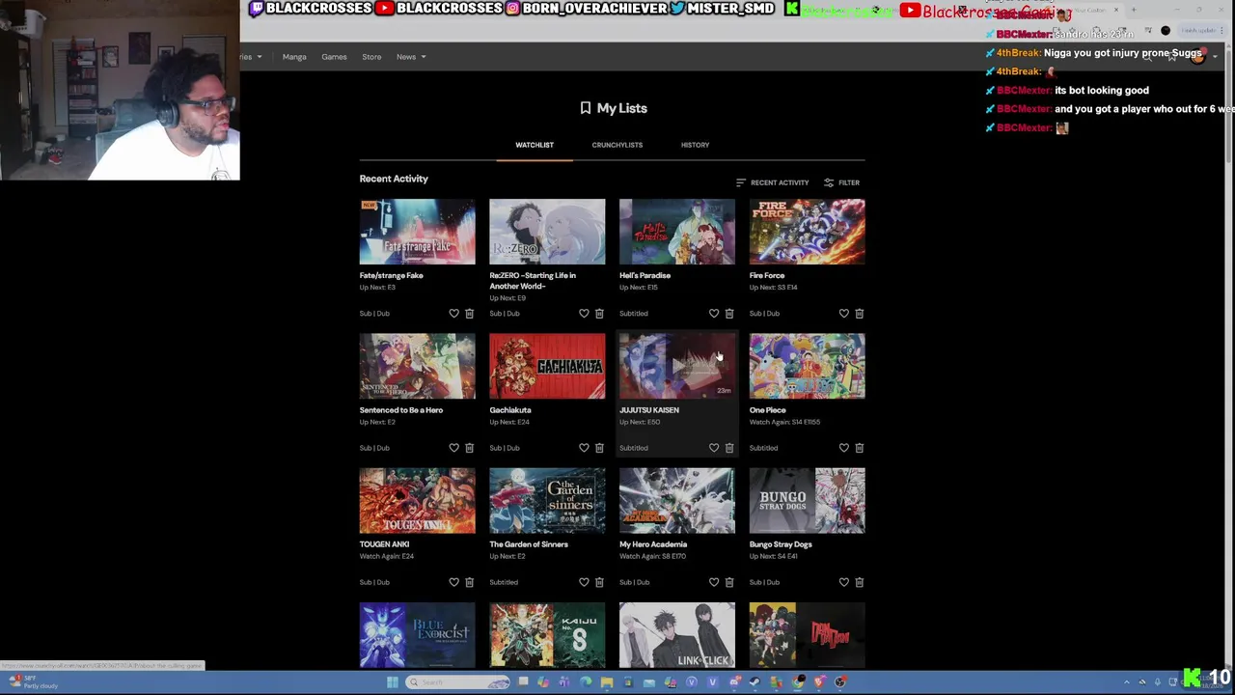Click the My Lists bookmark icon

click(585, 108)
